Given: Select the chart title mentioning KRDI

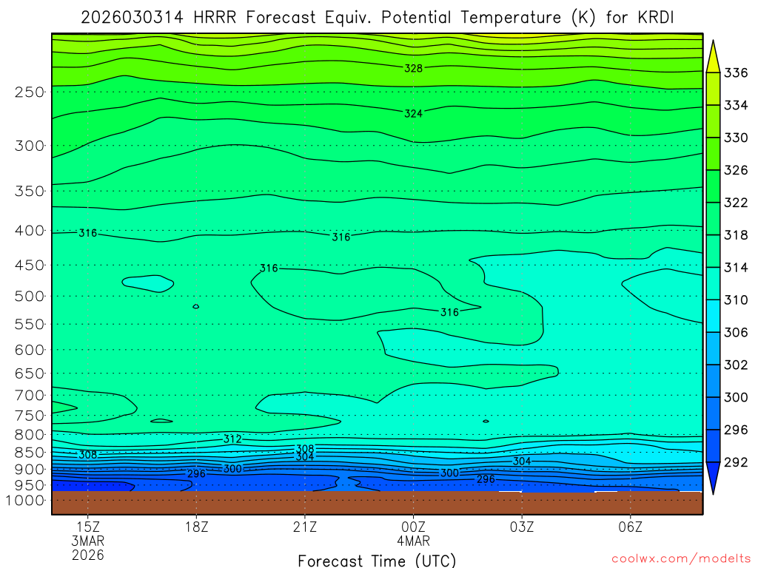Looking at the screenshot, I should [x=377, y=18].
